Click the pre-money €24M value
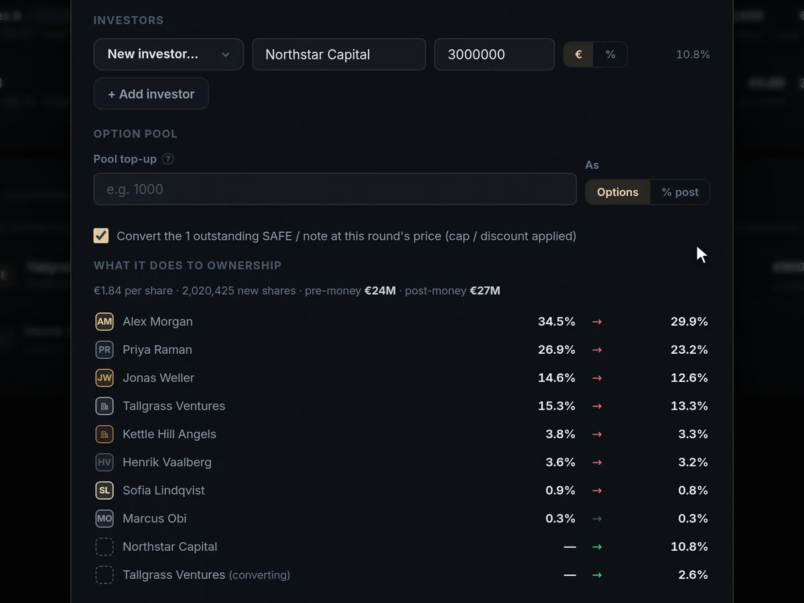This screenshot has width=804, height=603. 380,291
